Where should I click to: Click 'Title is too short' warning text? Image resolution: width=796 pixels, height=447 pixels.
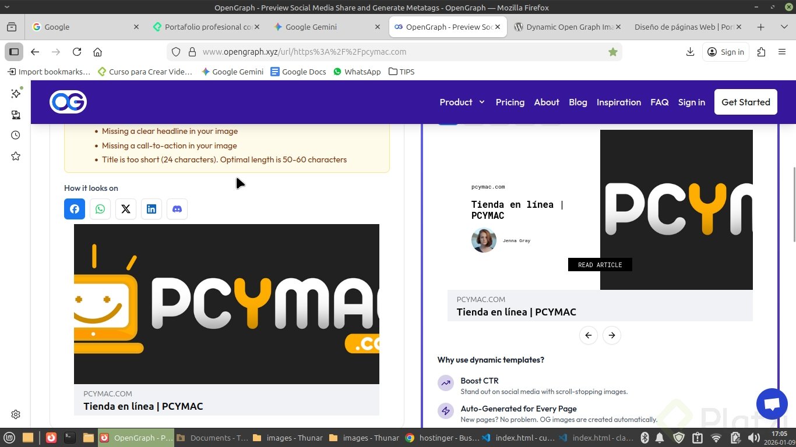pos(224,159)
